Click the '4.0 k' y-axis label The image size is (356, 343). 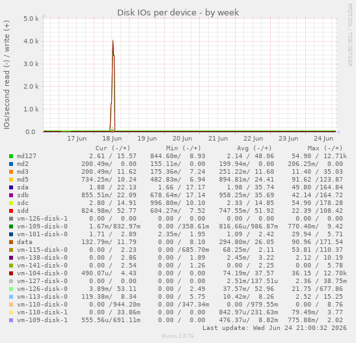coord(31,41)
